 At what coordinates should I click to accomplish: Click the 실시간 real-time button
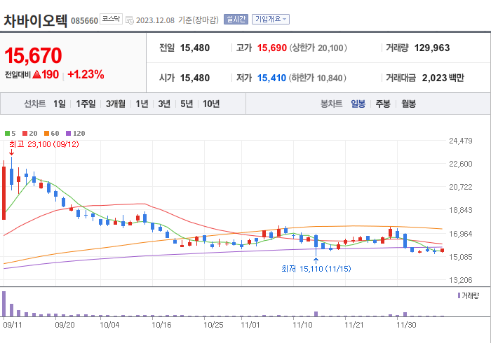tap(236, 20)
